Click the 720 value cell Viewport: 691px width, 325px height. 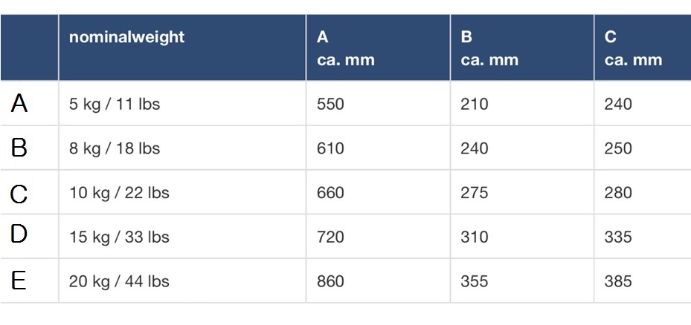pos(330,237)
